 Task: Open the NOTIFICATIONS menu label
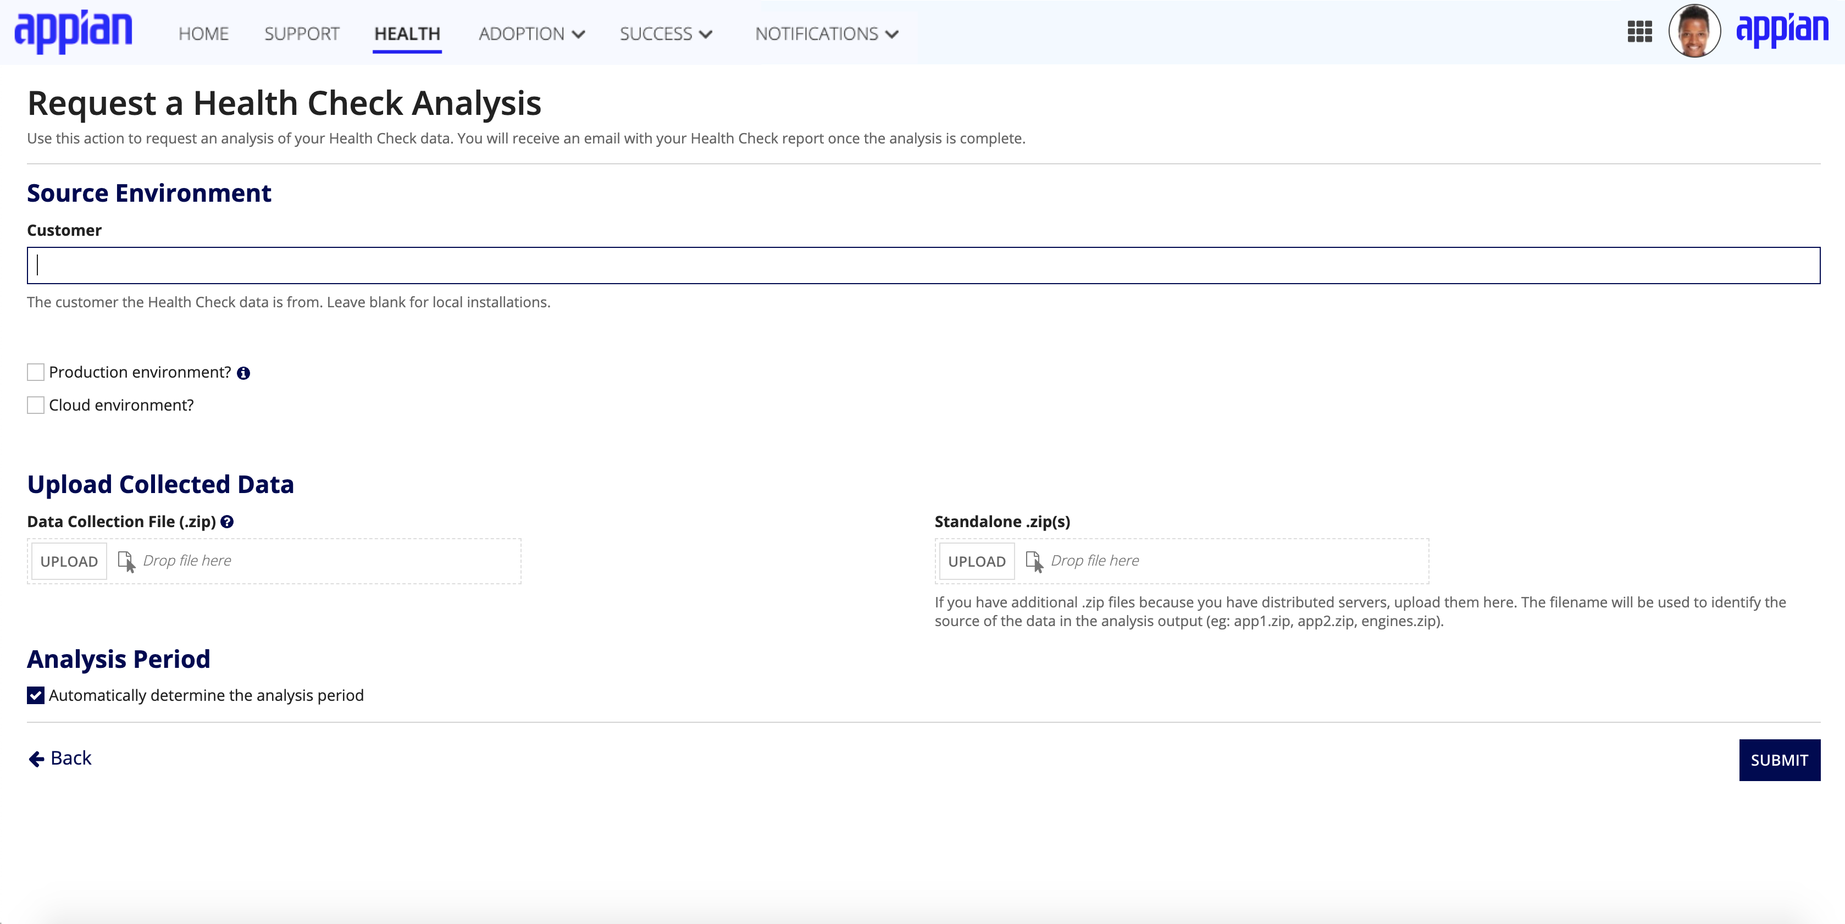tap(817, 34)
